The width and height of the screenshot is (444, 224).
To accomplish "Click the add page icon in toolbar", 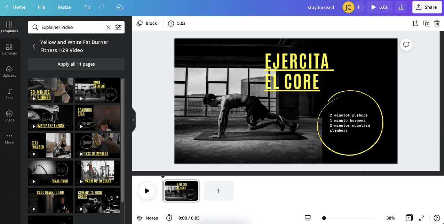I will pos(415,23).
